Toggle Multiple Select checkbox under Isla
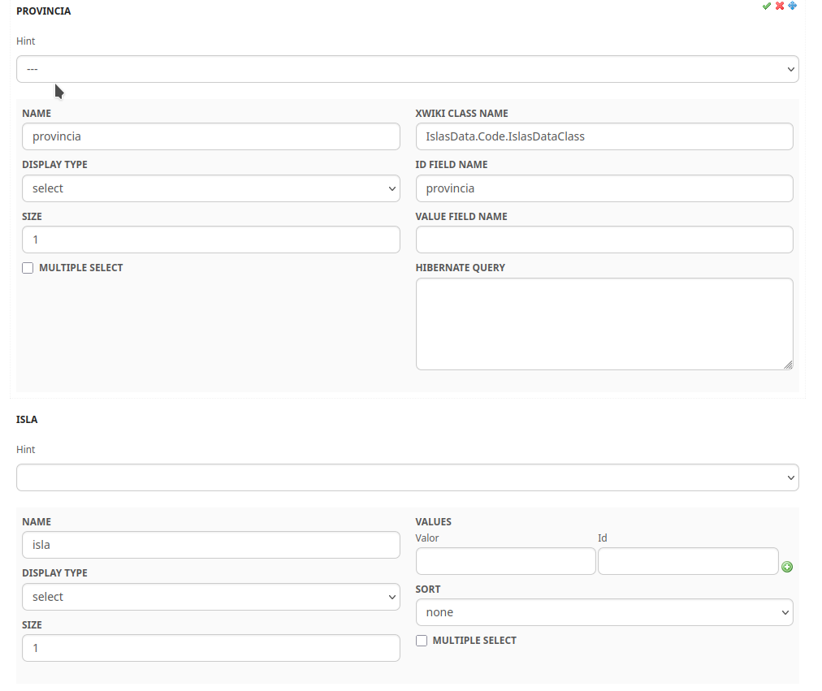Image resolution: width=822 pixels, height=691 pixels. pyautogui.click(x=422, y=641)
